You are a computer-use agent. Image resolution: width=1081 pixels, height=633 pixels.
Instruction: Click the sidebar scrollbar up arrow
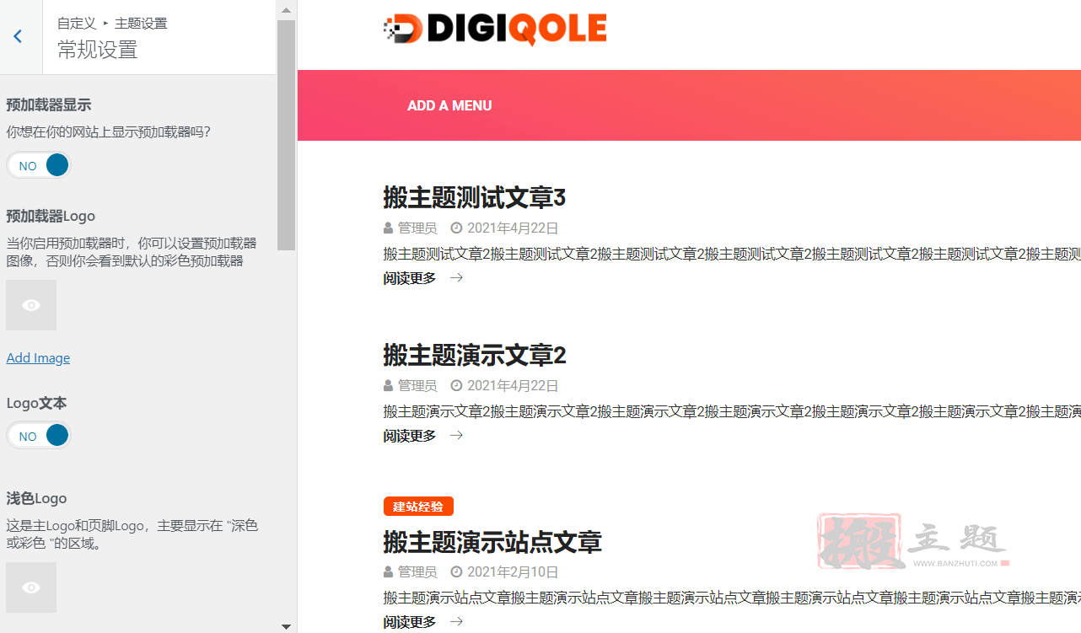point(286,10)
